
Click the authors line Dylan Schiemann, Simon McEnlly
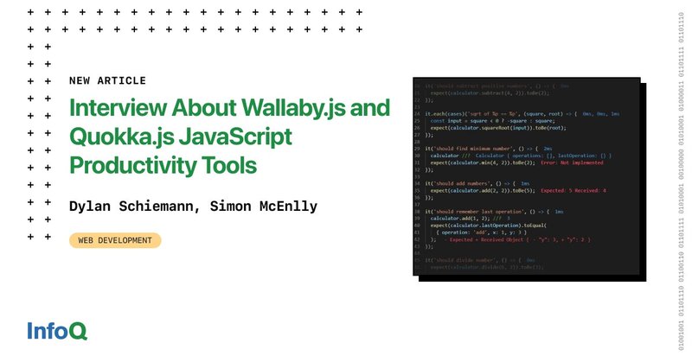point(193,206)
